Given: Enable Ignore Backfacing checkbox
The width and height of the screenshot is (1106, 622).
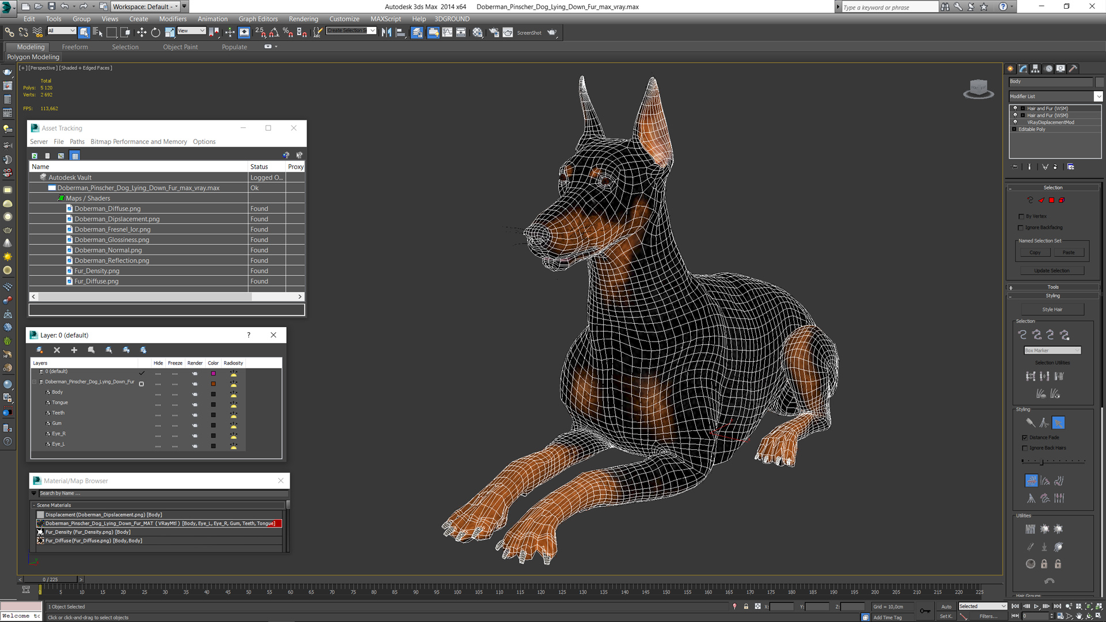Looking at the screenshot, I should coord(1022,227).
